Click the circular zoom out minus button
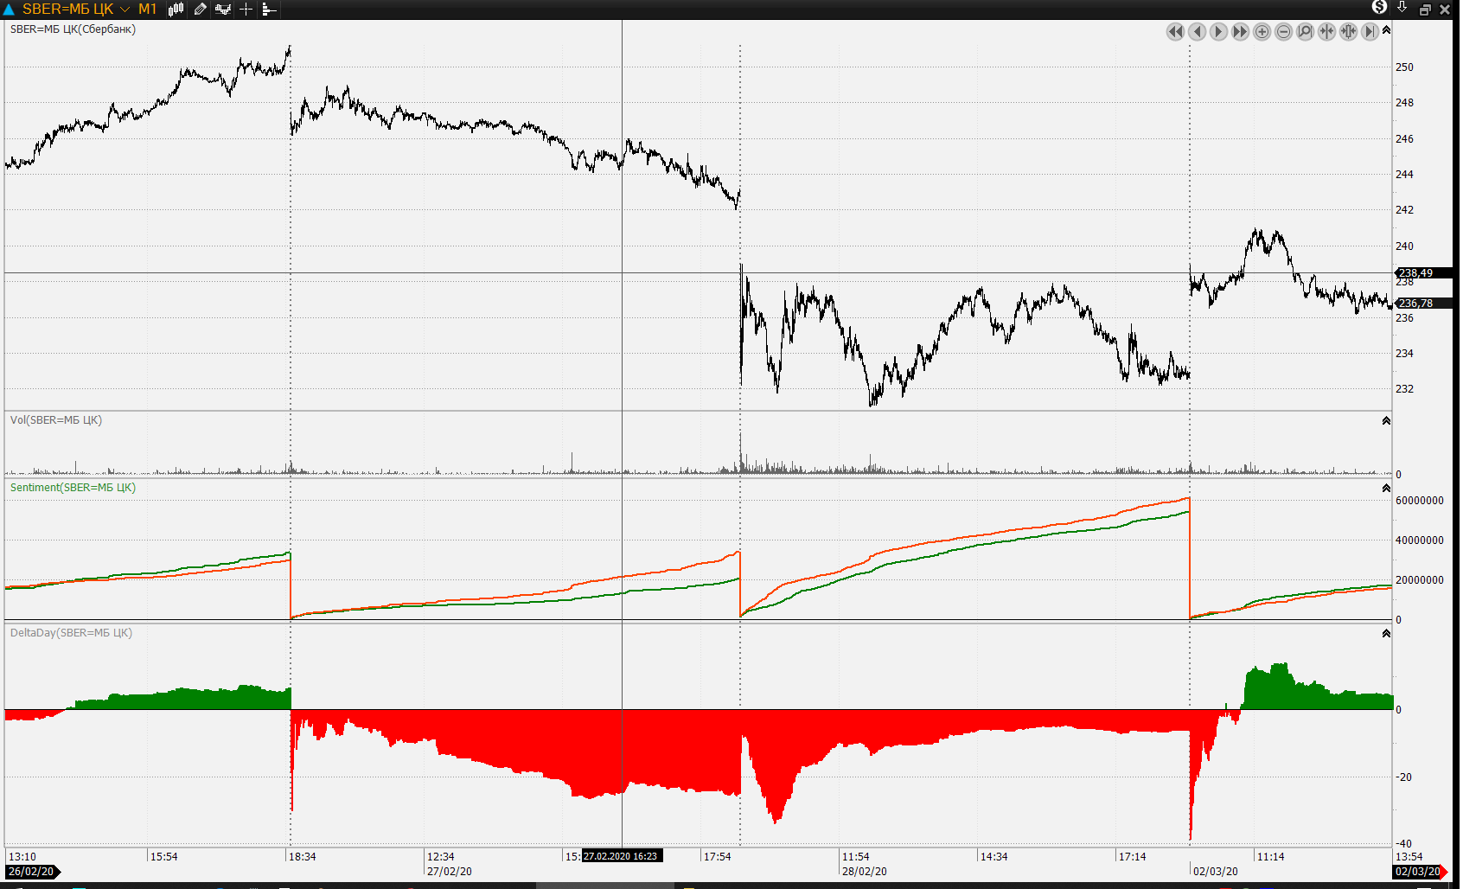 point(1283,32)
